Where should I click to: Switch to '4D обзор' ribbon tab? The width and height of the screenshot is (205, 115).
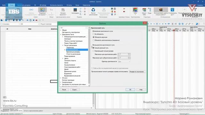pyautogui.click(x=43, y=5)
